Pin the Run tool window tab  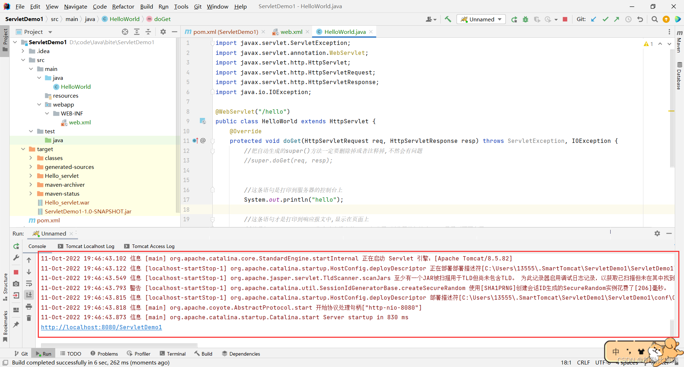click(x=16, y=325)
